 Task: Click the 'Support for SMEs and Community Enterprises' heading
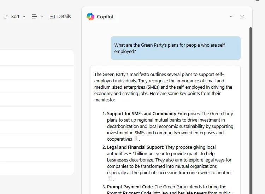tap(153, 114)
